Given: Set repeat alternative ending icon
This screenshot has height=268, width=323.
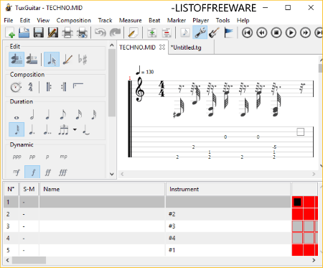Looking at the screenshot, I should pos(78,86).
